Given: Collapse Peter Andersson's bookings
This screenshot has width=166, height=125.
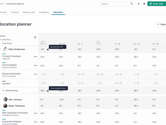Looking at the screenshot, I should point(1,49).
